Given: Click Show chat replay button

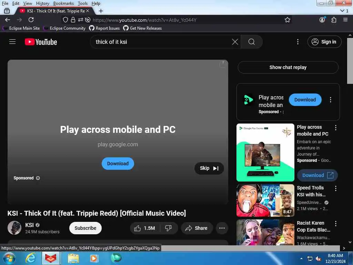Looking at the screenshot, I should point(288,67).
